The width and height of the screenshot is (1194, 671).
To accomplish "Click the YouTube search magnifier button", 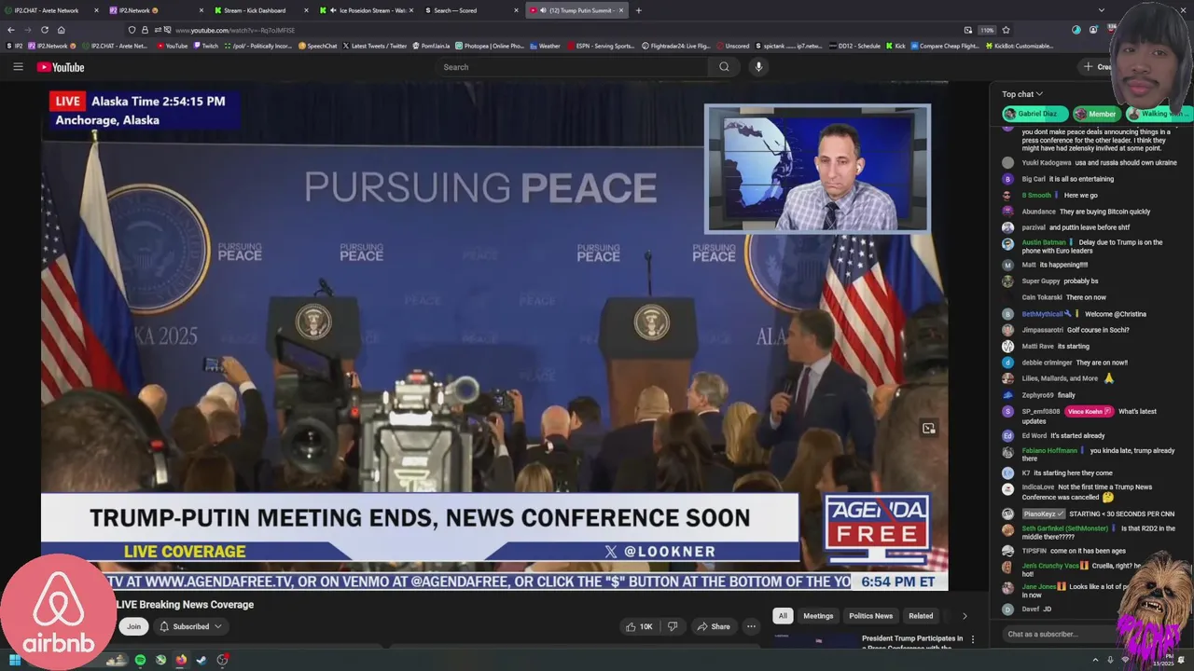I will (724, 67).
